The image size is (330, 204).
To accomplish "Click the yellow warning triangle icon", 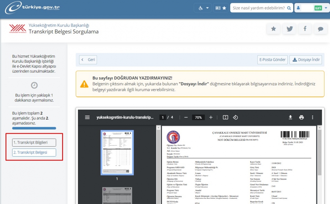I will [x=84, y=84].
